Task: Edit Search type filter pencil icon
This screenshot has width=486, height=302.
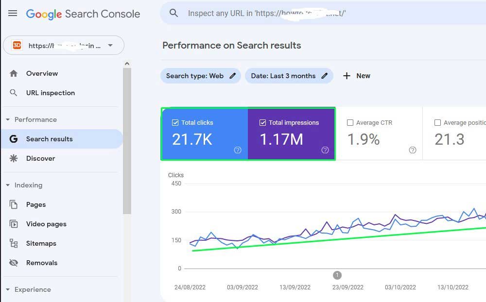Action: (232, 76)
